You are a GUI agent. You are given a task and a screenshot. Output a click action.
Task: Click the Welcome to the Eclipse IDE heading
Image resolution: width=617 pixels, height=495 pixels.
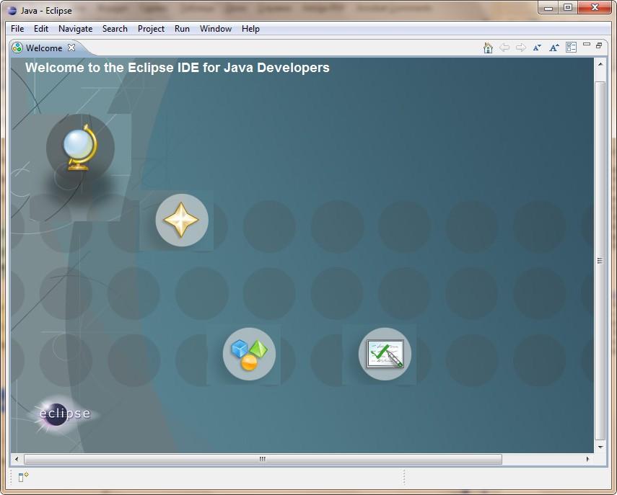click(178, 68)
